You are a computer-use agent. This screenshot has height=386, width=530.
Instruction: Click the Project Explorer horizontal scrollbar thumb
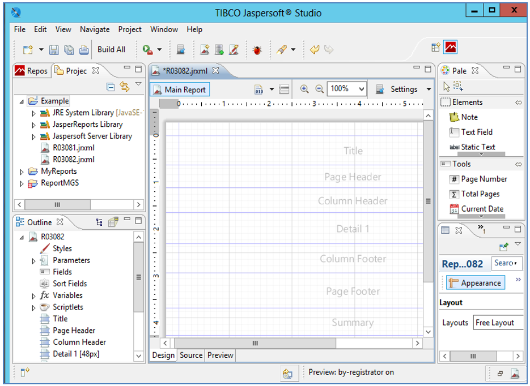[x=57, y=204]
